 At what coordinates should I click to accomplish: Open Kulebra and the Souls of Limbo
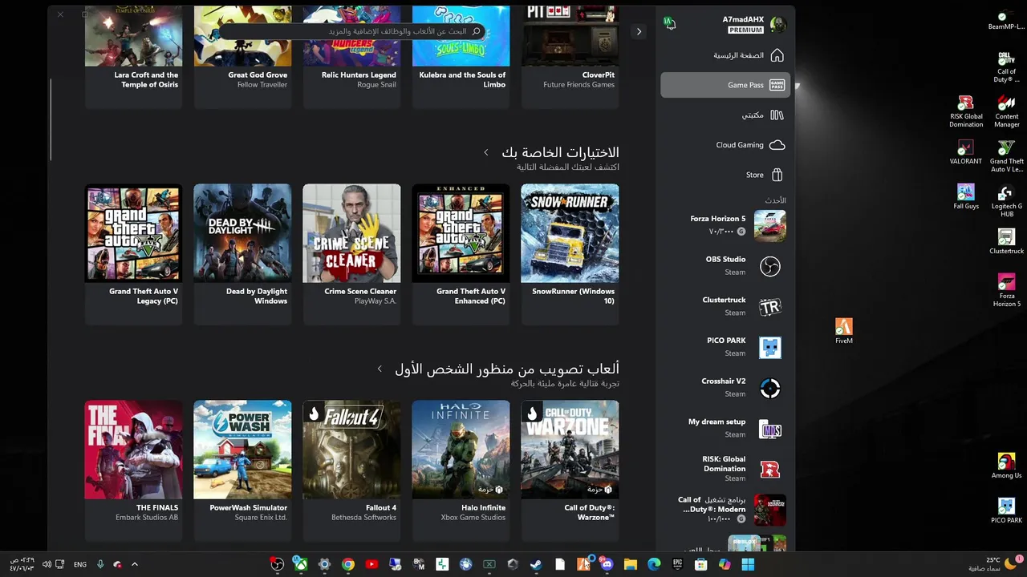pyautogui.click(x=461, y=56)
